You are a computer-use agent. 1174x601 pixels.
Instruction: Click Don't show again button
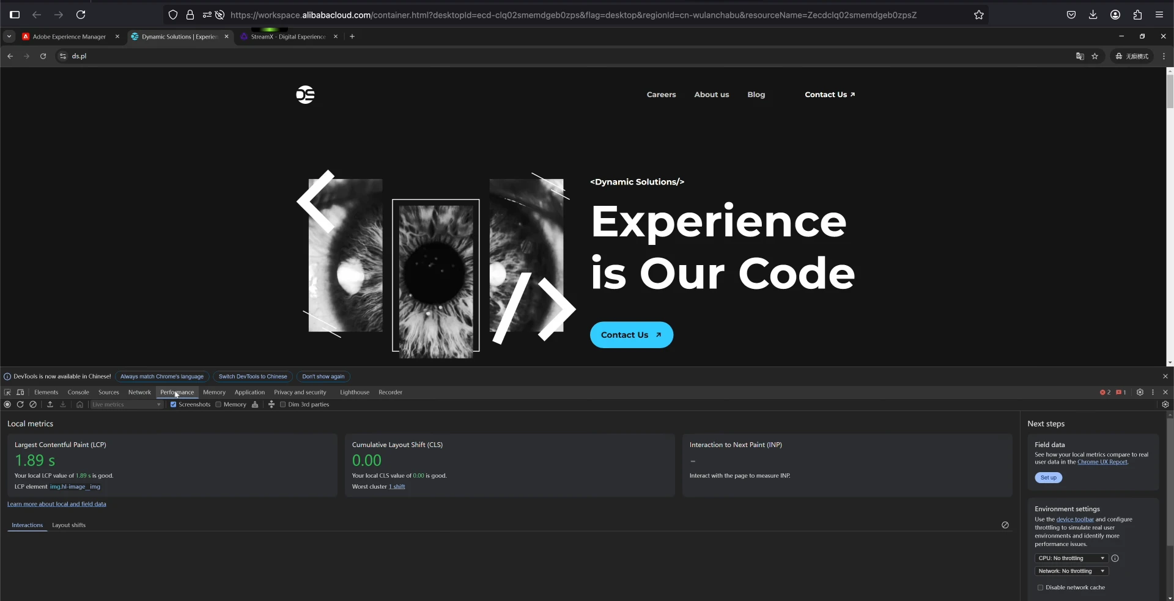click(x=323, y=376)
